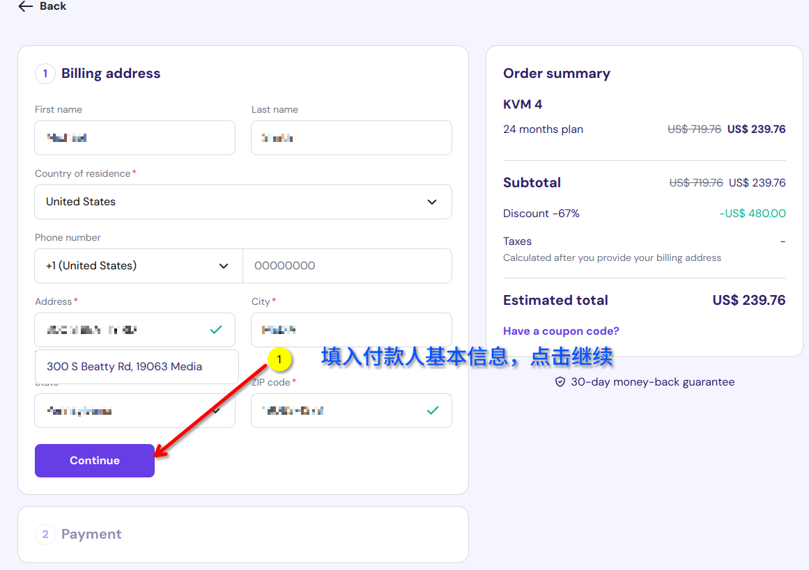This screenshot has height=570, width=809.
Task: Click the Back arrow icon
Action: [x=25, y=6]
